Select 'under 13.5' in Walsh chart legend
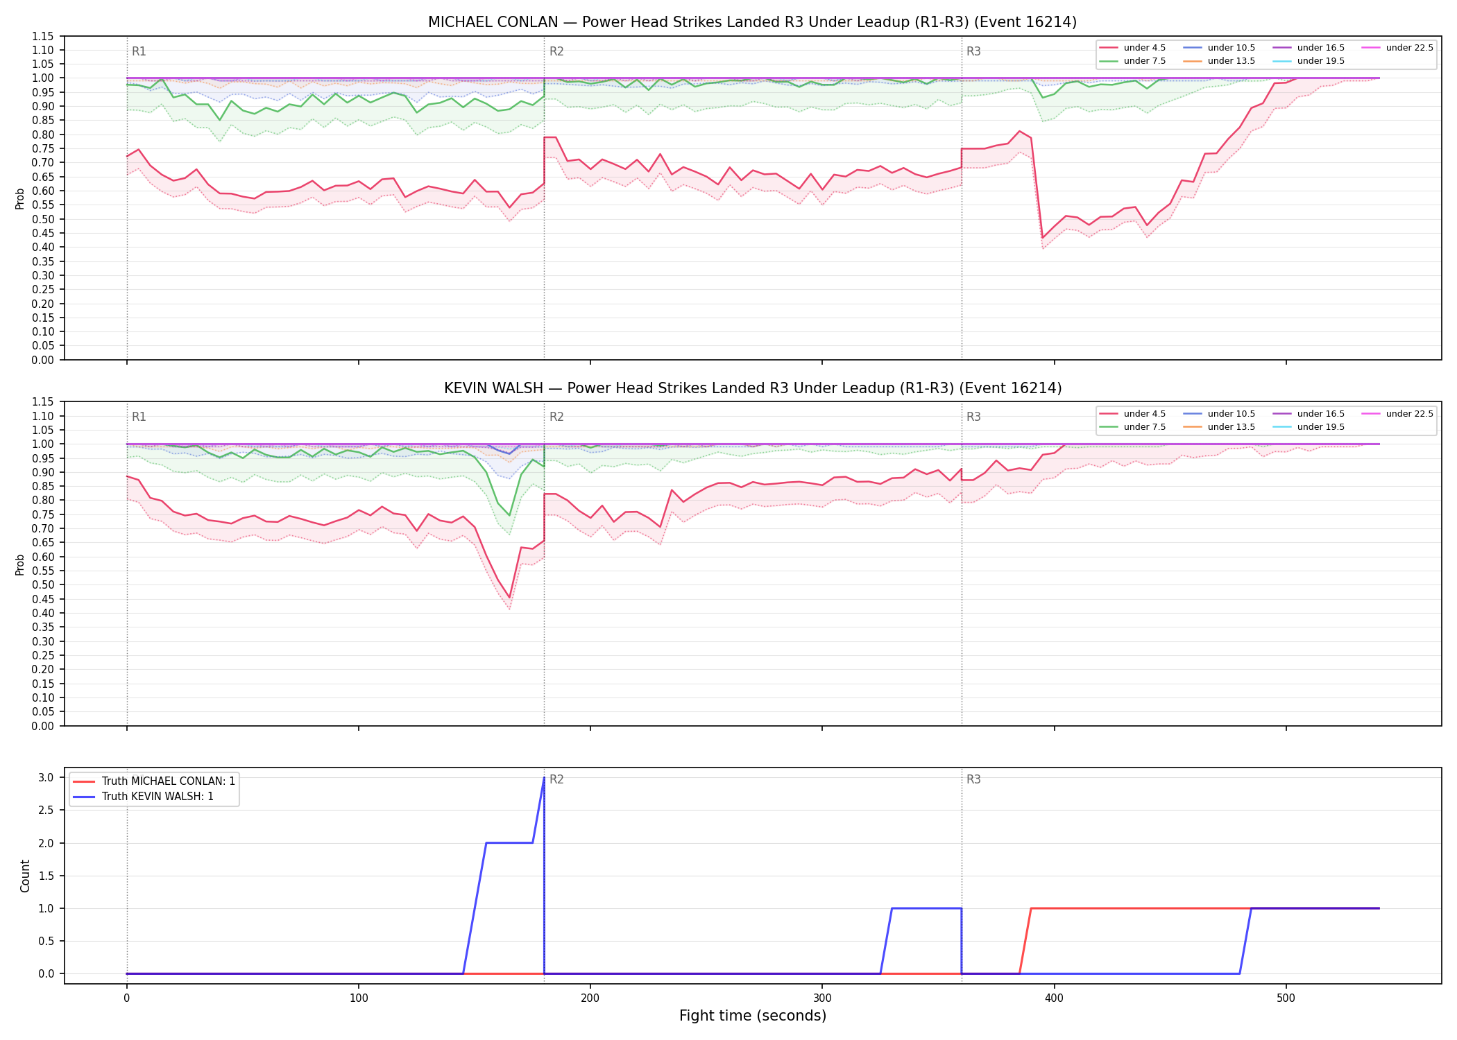 [x=1219, y=427]
